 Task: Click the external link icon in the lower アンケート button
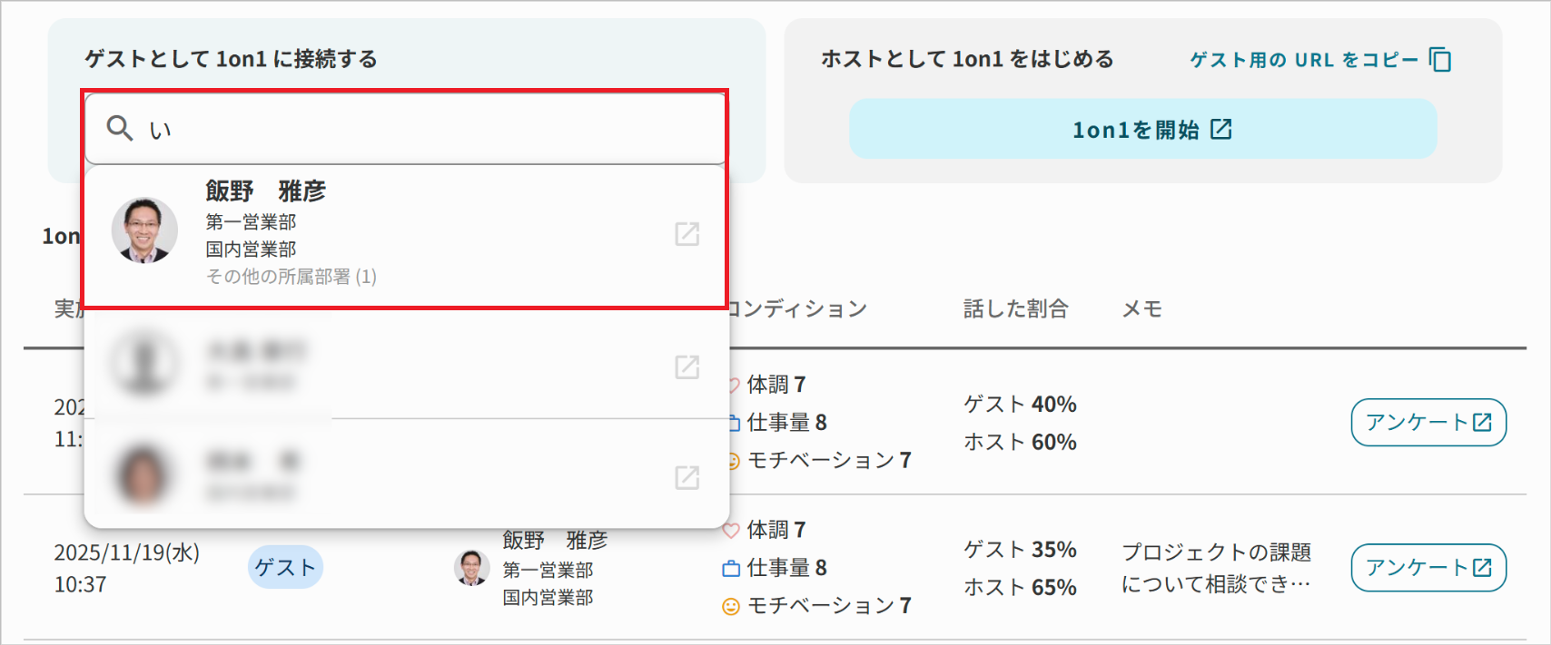click(1482, 567)
